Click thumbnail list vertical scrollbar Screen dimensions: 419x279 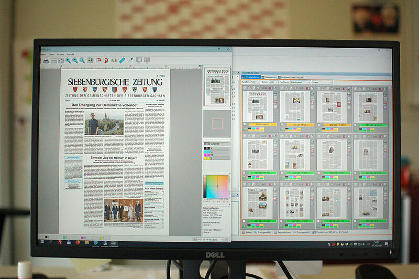[390, 157]
